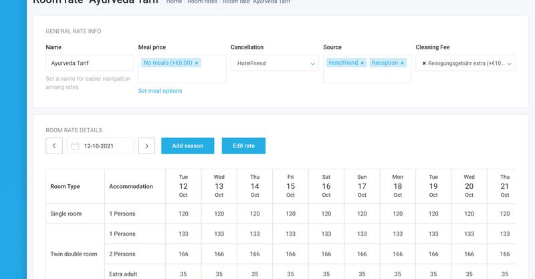
Task: Click the 12-10-2021 date input
Action: pos(107,146)
